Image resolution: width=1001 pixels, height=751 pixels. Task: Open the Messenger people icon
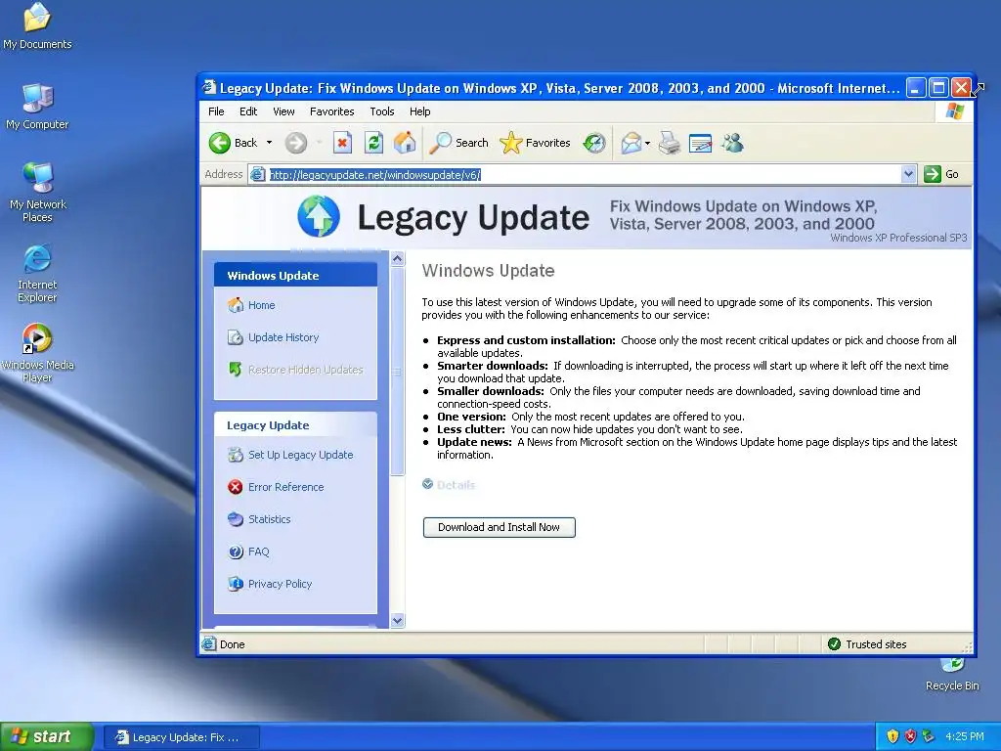[732, 143]
